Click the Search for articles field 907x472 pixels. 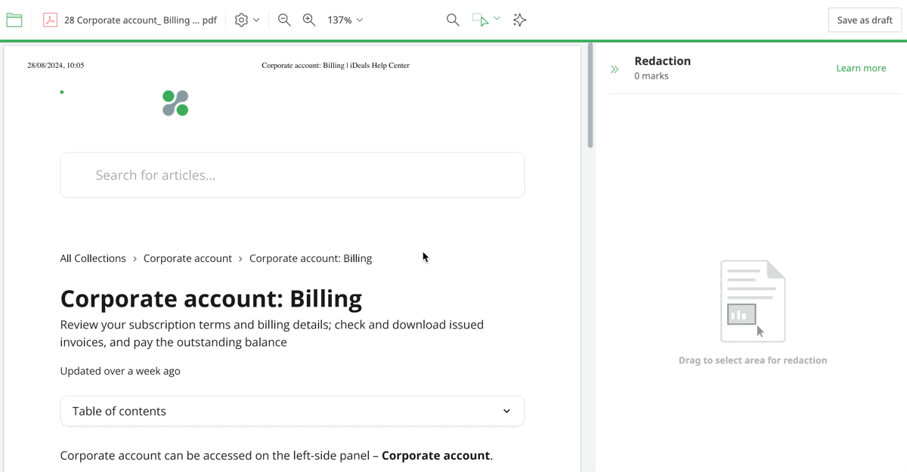click(x=293, y=175)
